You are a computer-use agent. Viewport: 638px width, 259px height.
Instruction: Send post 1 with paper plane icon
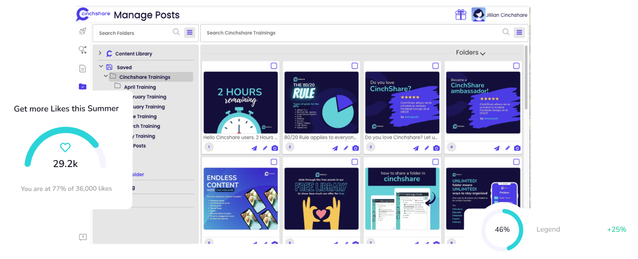(x=254, y=148)
